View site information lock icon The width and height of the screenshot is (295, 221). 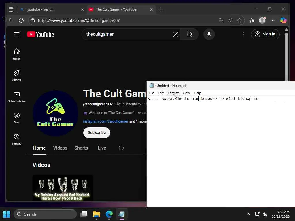click(33, 20)
